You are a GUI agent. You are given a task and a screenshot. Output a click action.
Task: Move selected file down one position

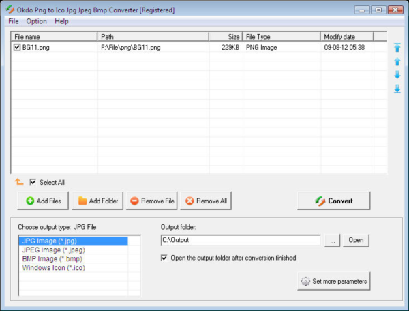click(397, 75)
